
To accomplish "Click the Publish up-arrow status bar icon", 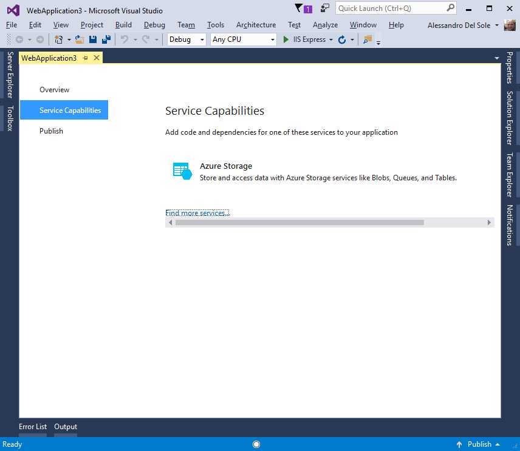I will click(459, 444).
